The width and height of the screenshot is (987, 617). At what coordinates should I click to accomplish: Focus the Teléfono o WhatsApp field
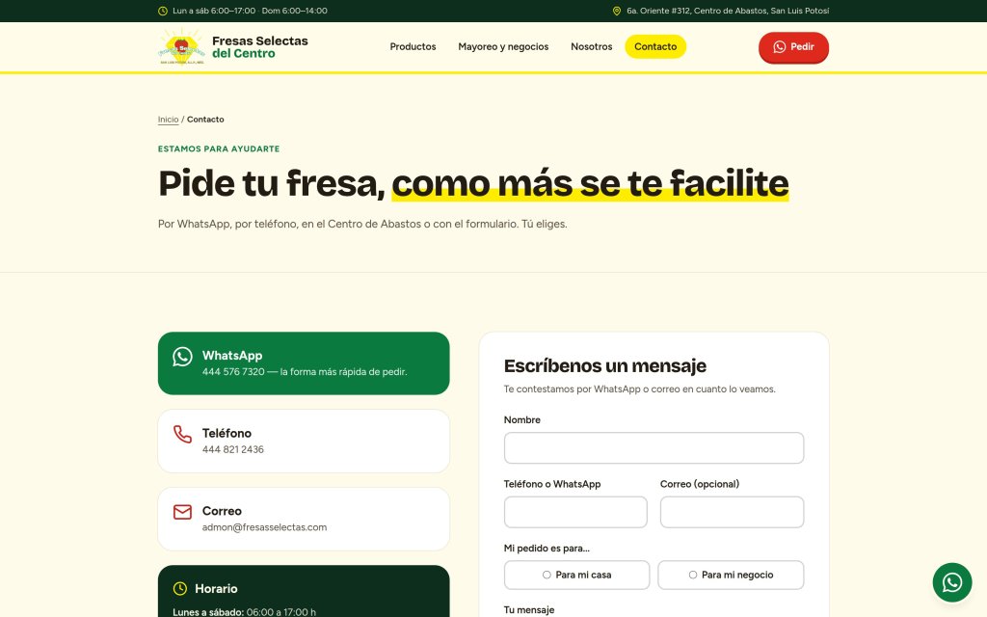[575, 512]
